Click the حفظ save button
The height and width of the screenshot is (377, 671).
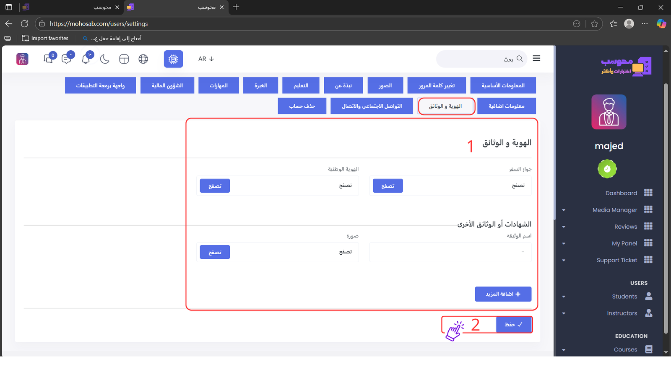pos(514,325)
